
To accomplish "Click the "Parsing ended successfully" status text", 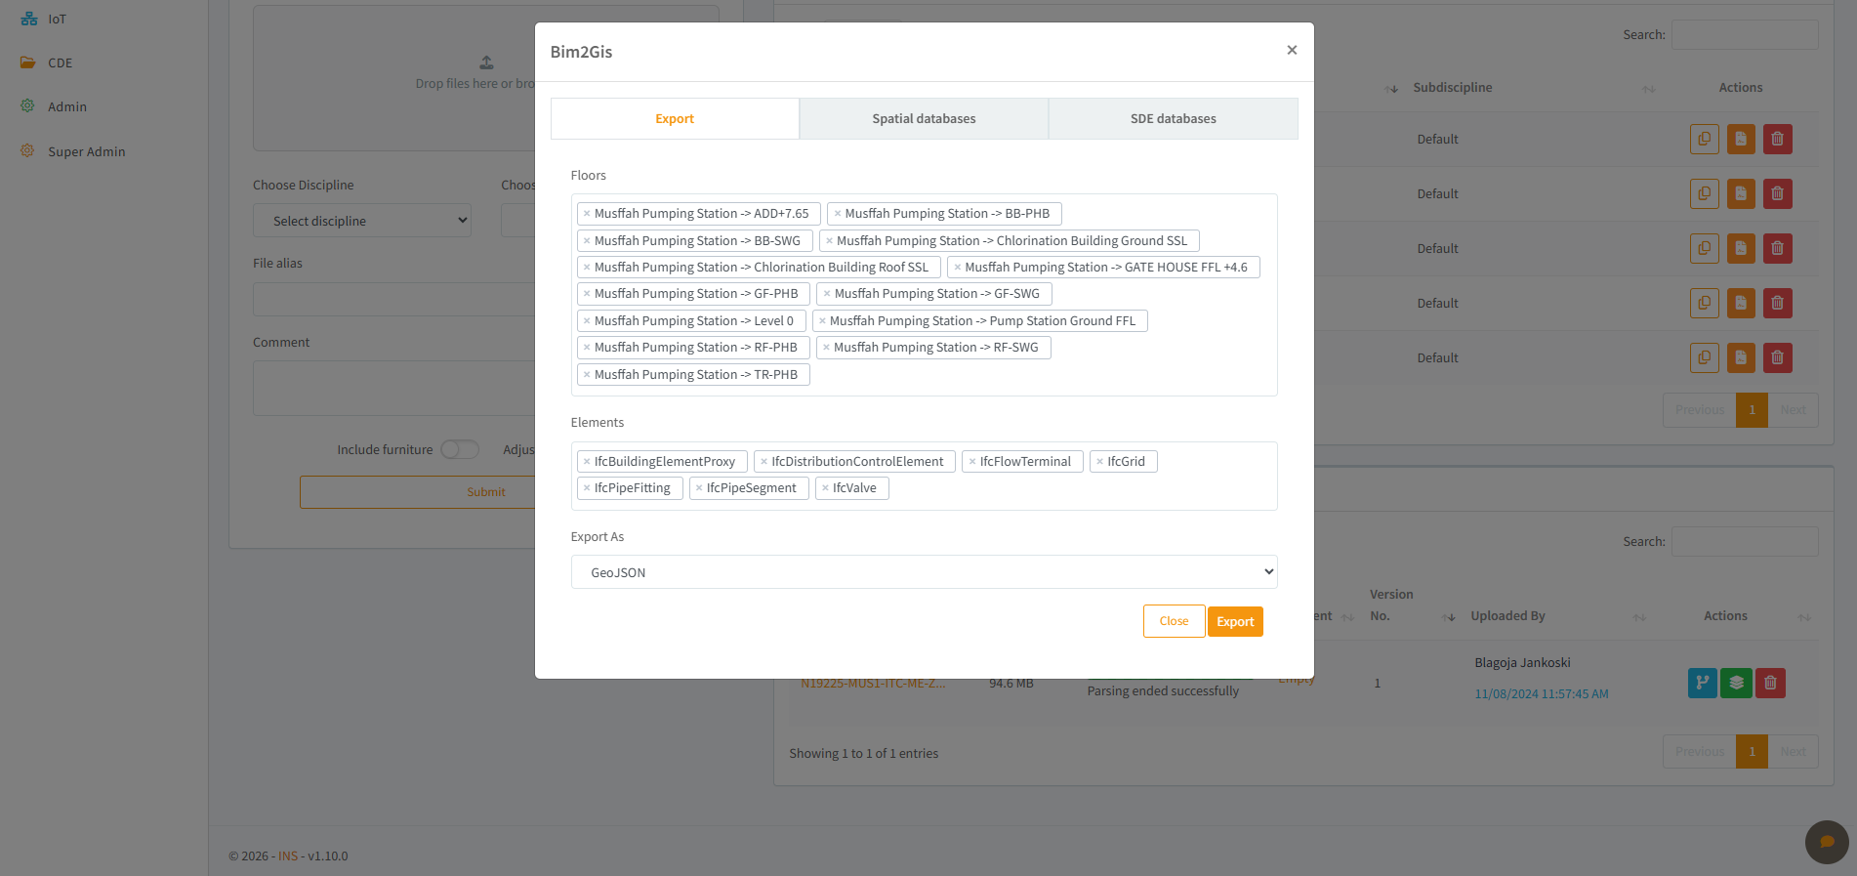I will click(1163, 691).
